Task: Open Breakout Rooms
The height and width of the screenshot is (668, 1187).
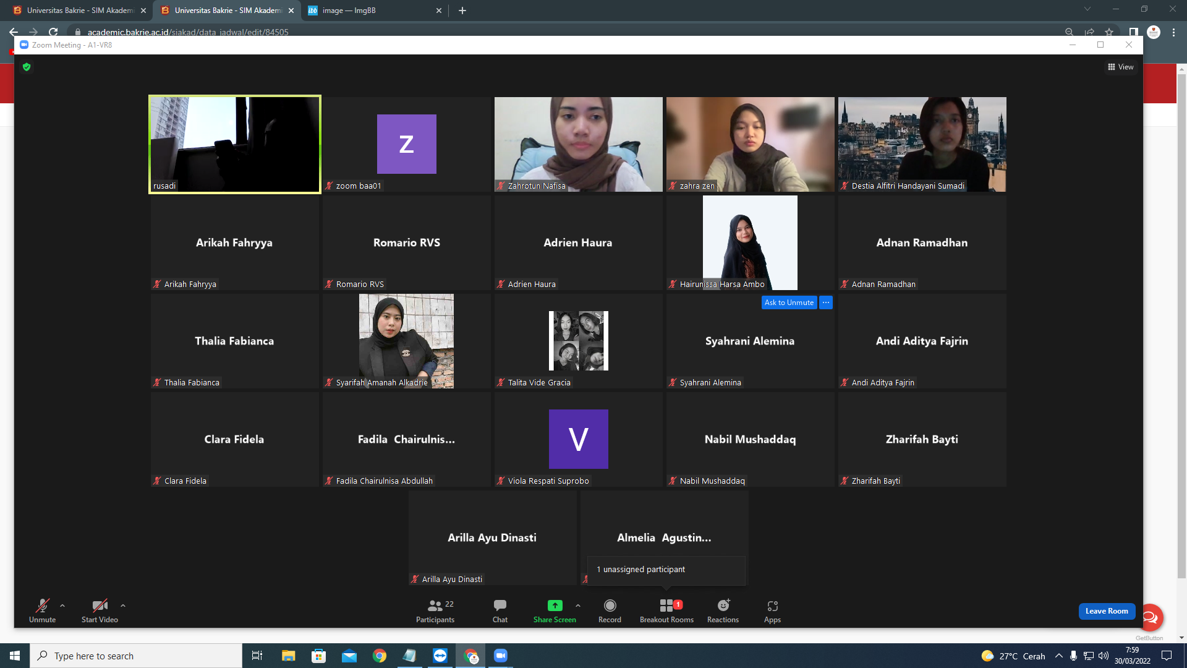Action: pos(666,610)
